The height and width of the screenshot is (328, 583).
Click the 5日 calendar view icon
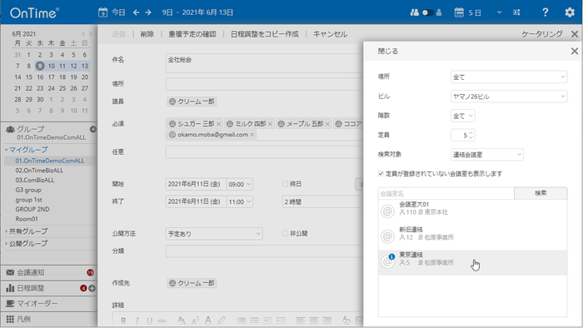click(459, 12)
